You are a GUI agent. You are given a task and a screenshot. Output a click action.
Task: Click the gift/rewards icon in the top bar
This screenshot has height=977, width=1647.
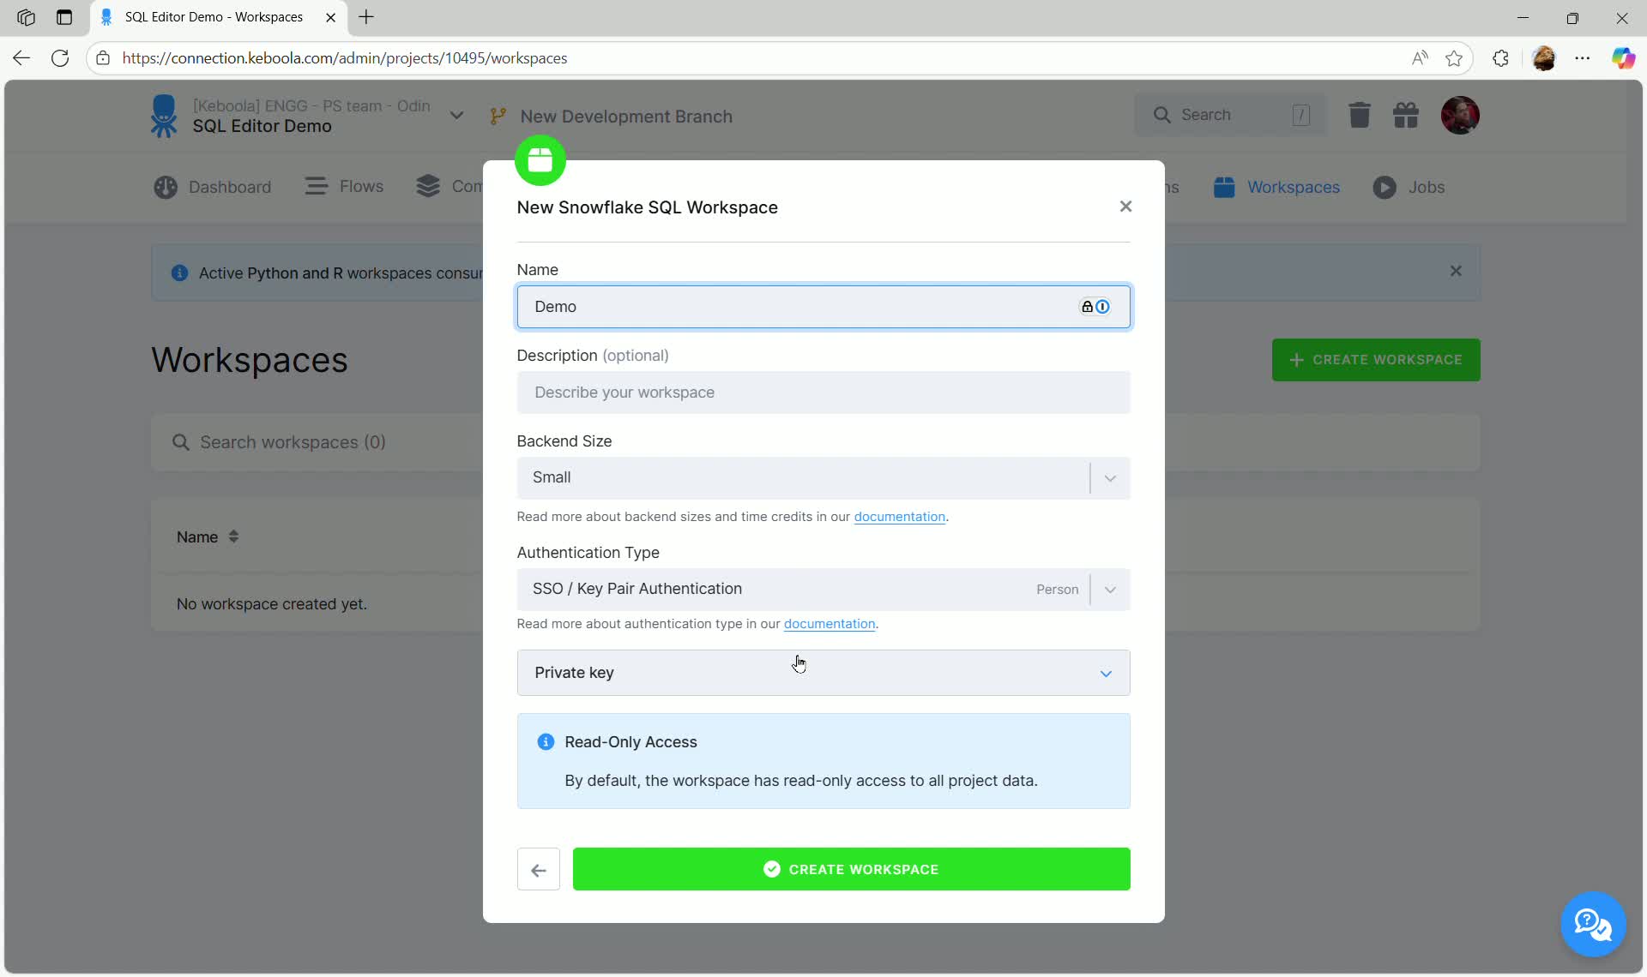point(1407,115)
